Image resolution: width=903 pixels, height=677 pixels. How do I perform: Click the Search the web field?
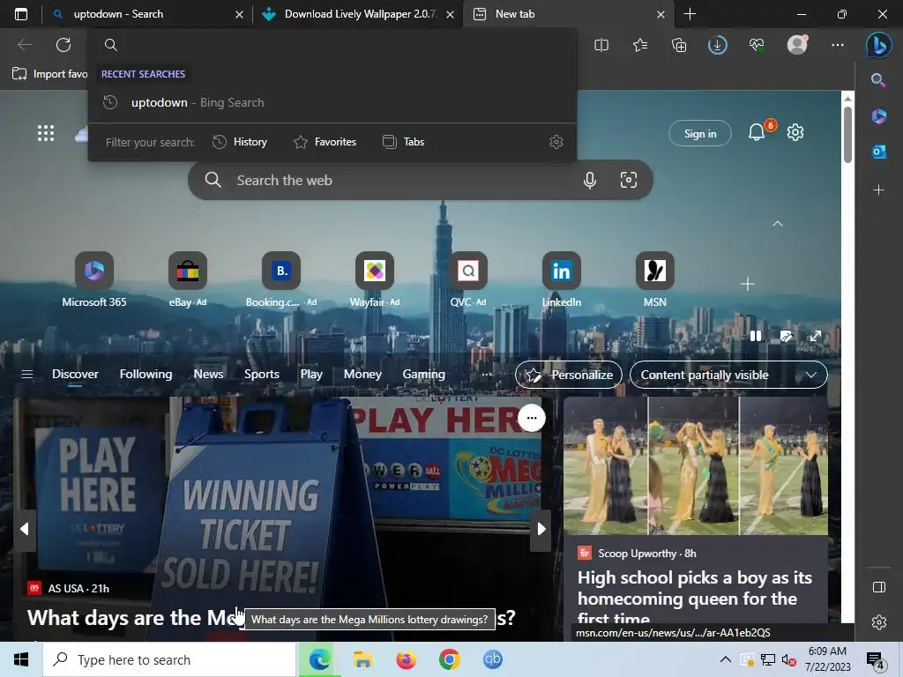pos(421,180)
